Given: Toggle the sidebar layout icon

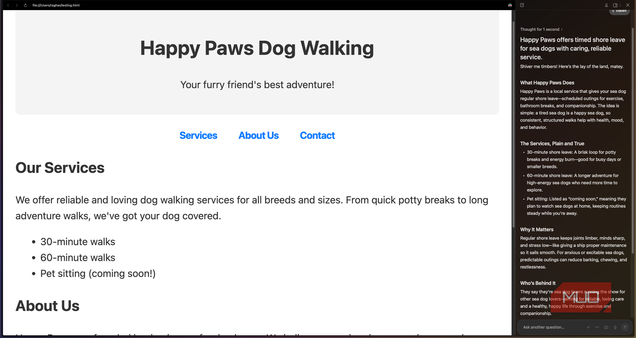Looking at the screenshot, I should coord(615,5).
